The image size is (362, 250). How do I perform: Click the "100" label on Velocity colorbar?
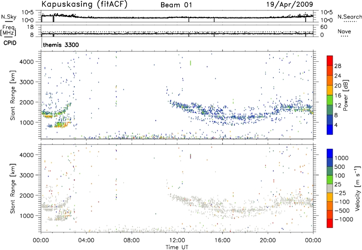click(x=339, y=176)
